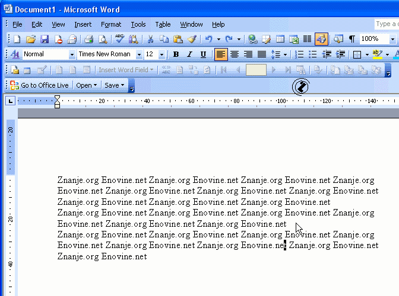Decrease paragraph indent
Viewport: 399px width, 296px height.
pyautogui.click(x=327, y=54)
